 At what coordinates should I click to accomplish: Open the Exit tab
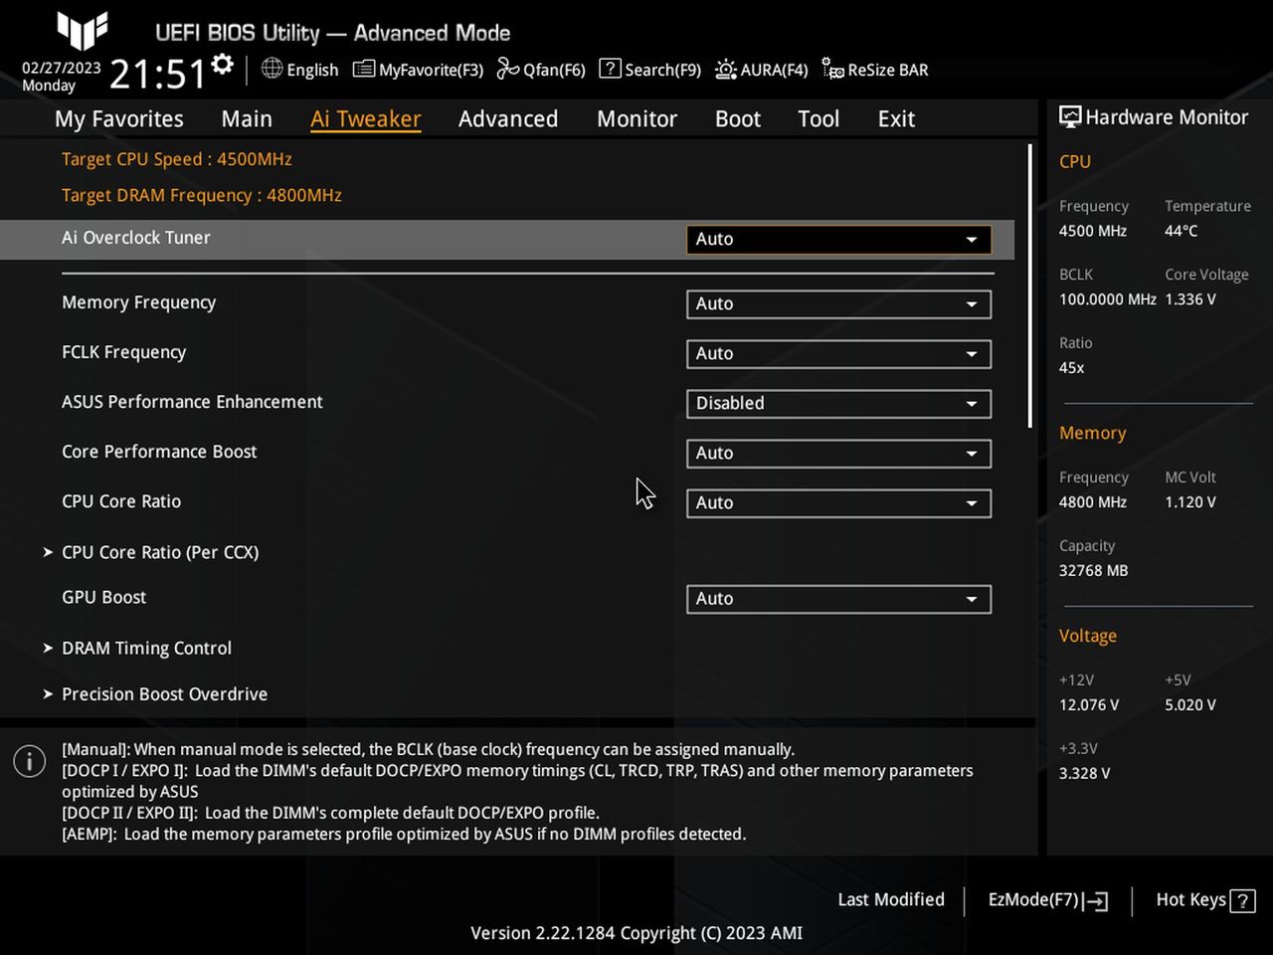point(896,119)
